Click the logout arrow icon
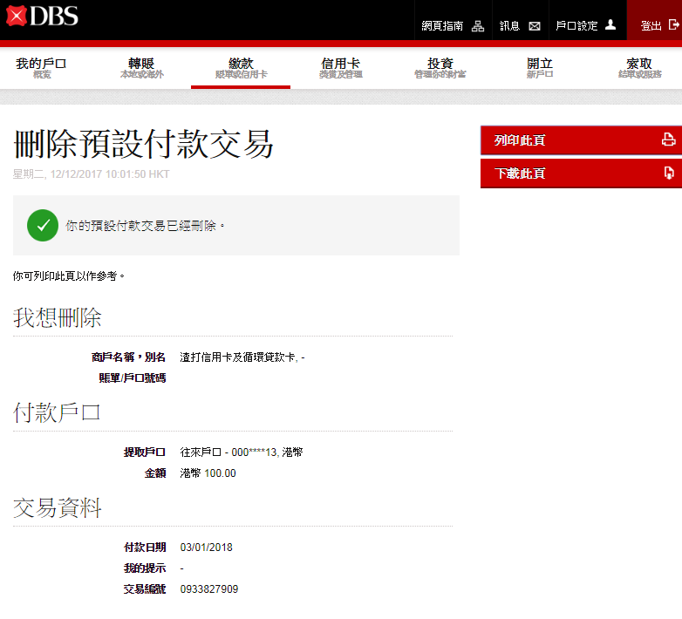Image resolution: width=682 pixels, height=619 pixels. tap(673, 26)
